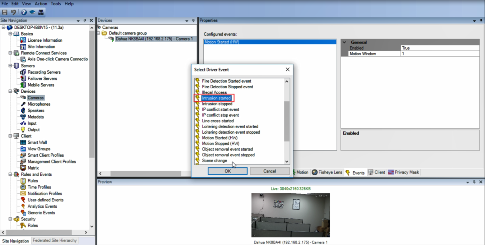Screen dimensions: 485x245
Task: Open the File menu
Action: (x=5, y=4)
